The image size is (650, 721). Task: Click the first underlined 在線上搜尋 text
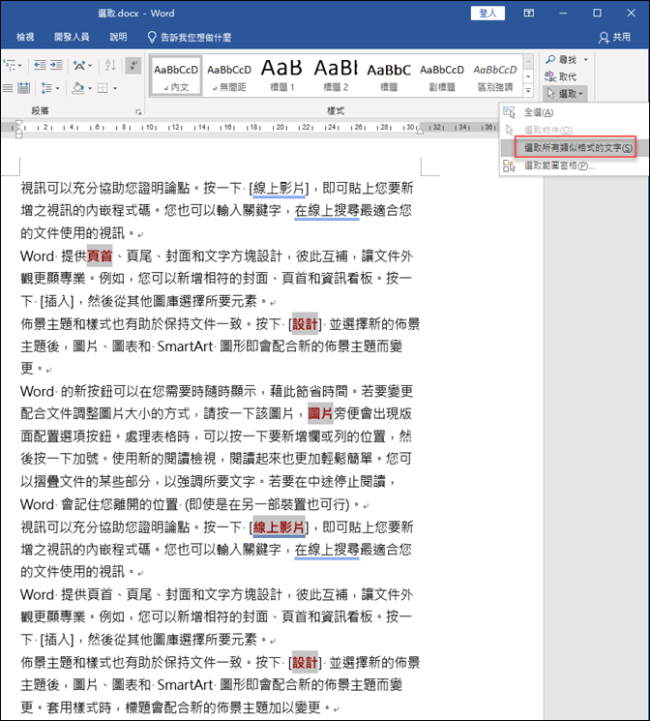pos(327,211)
